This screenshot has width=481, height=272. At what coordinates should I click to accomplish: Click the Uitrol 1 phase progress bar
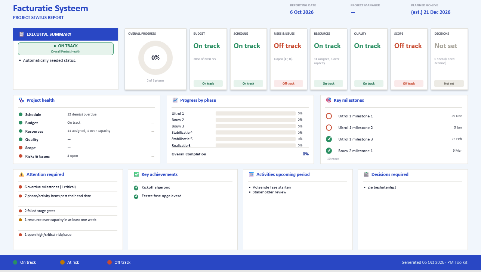pyautogui.click(x=256, y=113)
